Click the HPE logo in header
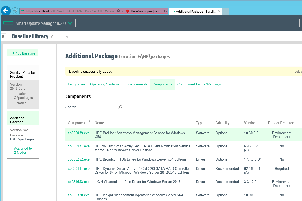Image resolution: width=302 pixels, height=201 pixels. click(8, 23)
